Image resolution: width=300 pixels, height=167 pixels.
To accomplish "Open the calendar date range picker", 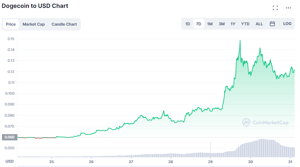I will [x=272, y=24].
